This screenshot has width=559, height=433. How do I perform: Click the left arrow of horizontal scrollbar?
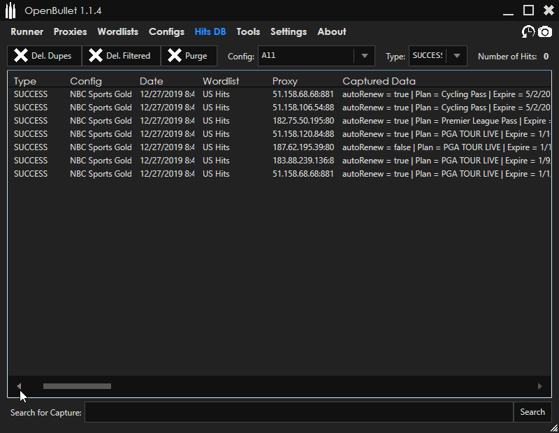pos(19,386)
